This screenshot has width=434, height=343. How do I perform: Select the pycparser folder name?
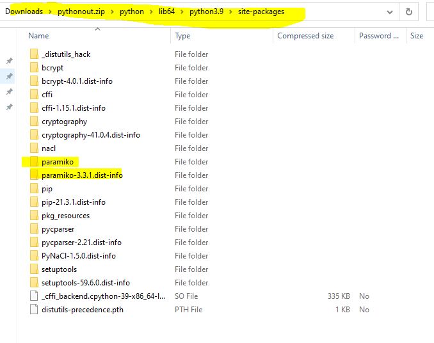58,229
